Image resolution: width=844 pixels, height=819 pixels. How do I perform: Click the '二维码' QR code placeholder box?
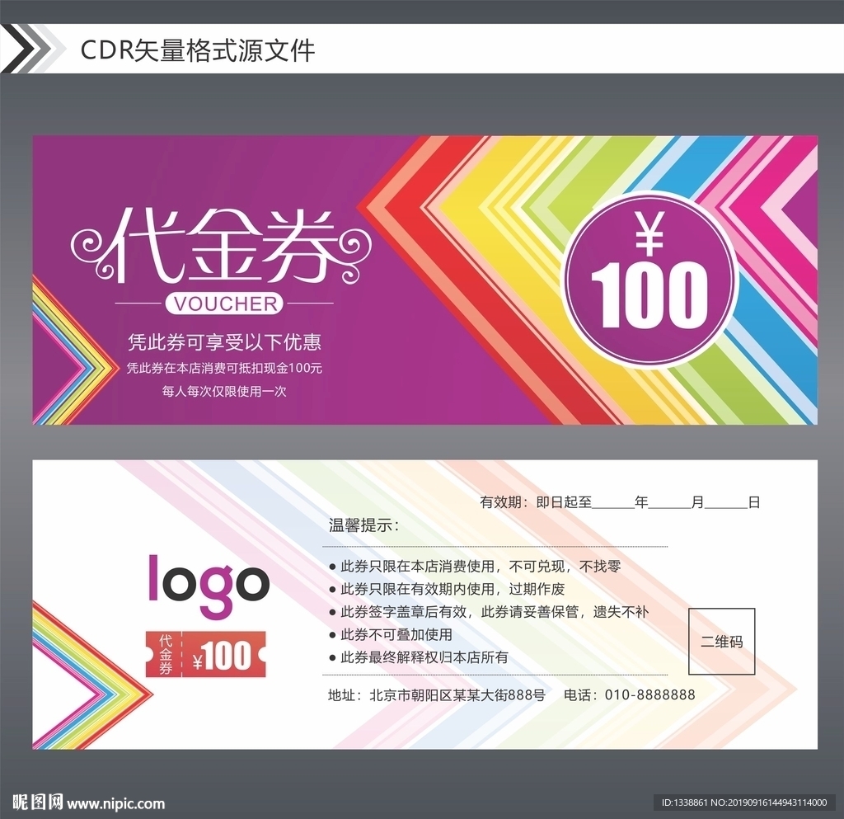(722, 642)
